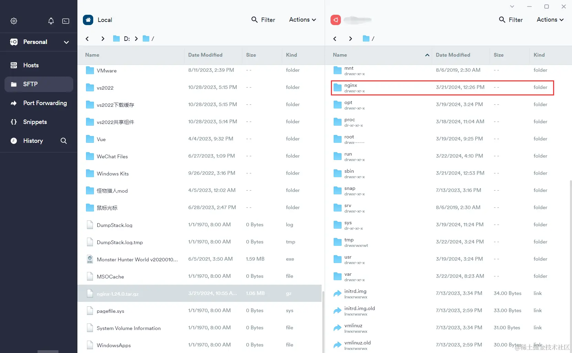
Task: Search history with magnifier icon
Action: click(x=64, y=141)
